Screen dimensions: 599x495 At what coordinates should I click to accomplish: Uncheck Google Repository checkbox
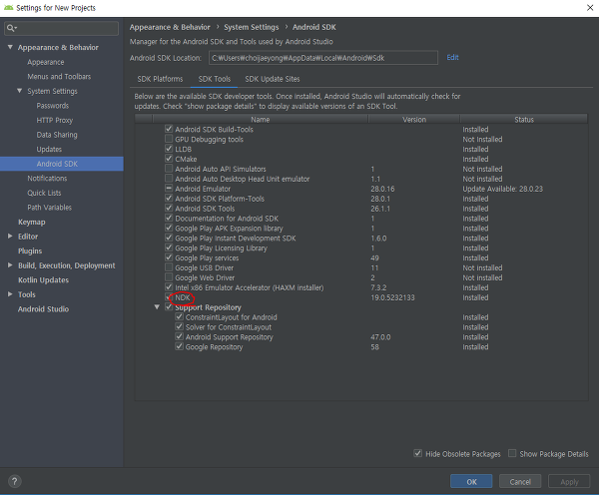179,347
